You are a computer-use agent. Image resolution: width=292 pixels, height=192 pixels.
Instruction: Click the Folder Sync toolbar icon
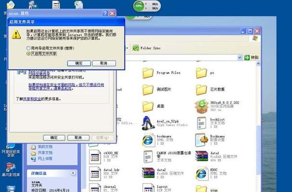(136, 48)
